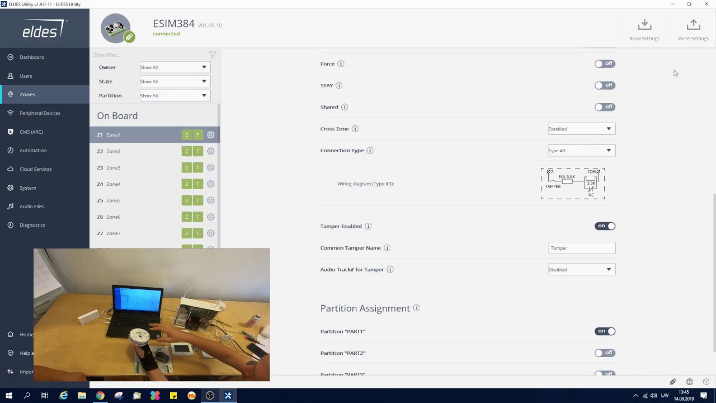Select the Zone4 row in the list

pyautogui.click(x=154, y=184)
